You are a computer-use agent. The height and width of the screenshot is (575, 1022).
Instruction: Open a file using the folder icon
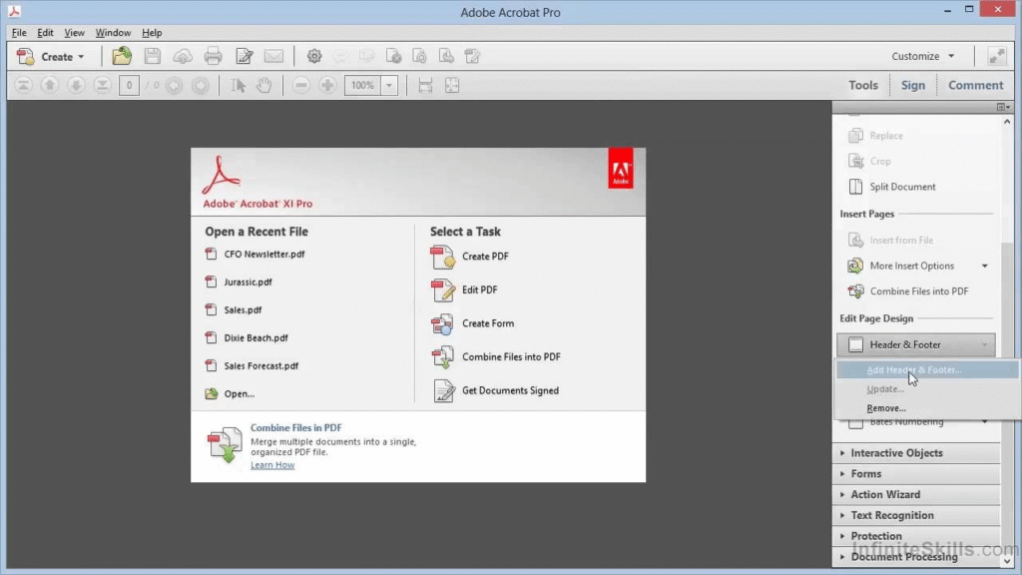pos(122,56)
